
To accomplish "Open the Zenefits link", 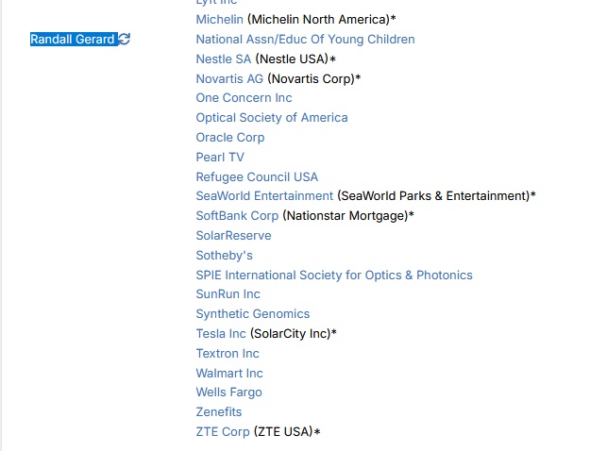I will pos(219,412).
